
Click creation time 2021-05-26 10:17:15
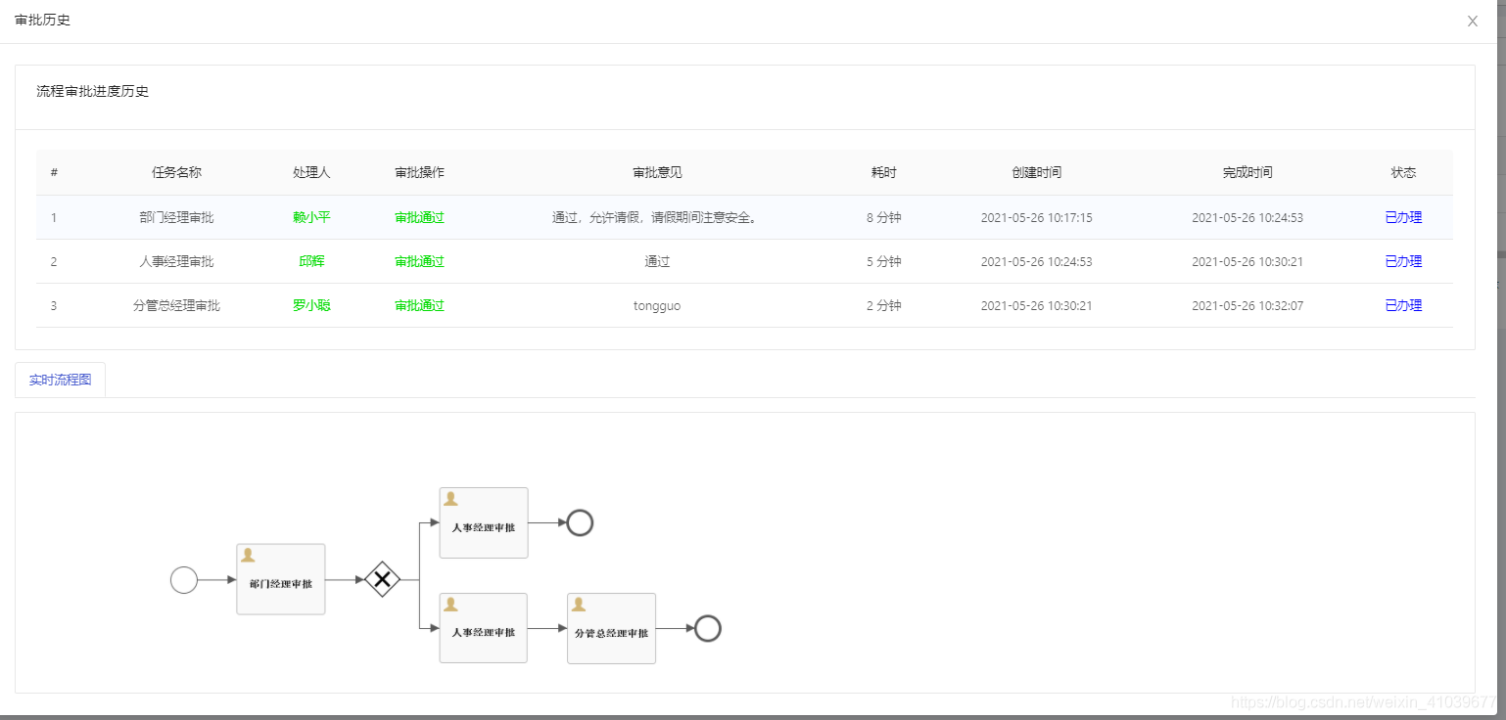point(1036,217)
